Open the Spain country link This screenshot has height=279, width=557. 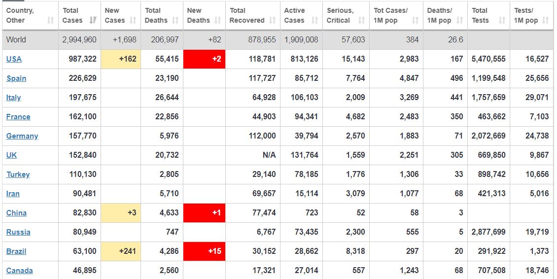click(x=16, y=78)
